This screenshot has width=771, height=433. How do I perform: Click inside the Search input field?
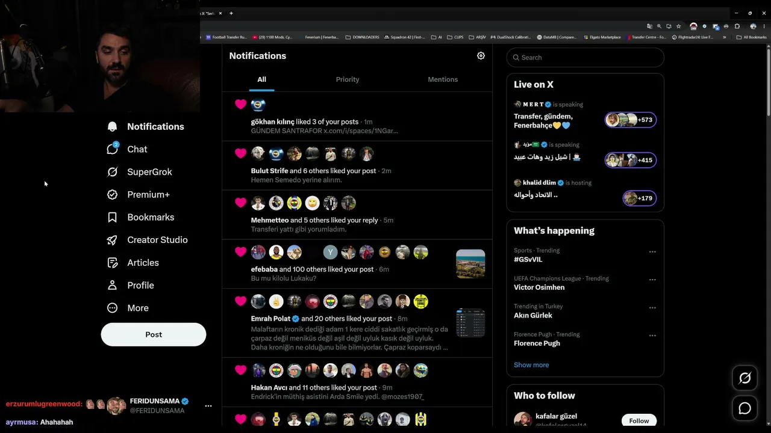pos(585,57)
